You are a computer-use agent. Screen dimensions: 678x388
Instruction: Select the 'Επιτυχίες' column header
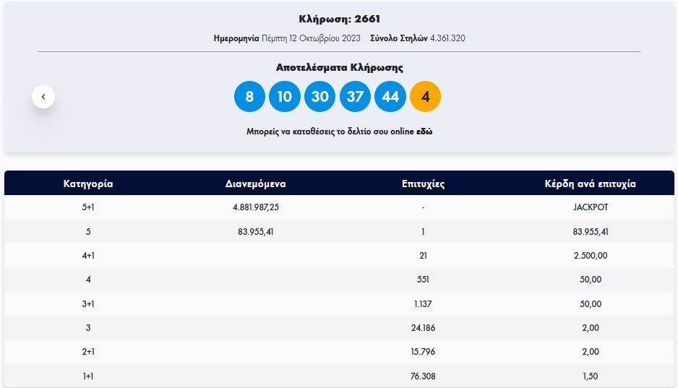click(423, 184)
